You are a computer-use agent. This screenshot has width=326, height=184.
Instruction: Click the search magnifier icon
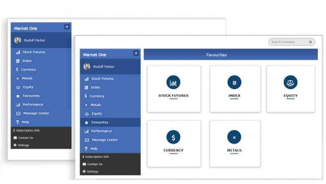[311, 42]
